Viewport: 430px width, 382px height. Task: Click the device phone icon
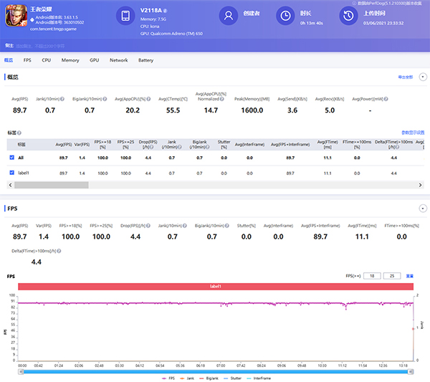[x=125, y=16]
